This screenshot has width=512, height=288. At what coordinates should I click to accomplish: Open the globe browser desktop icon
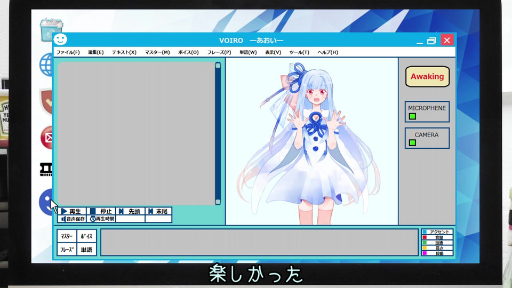(x=46, y=65)
